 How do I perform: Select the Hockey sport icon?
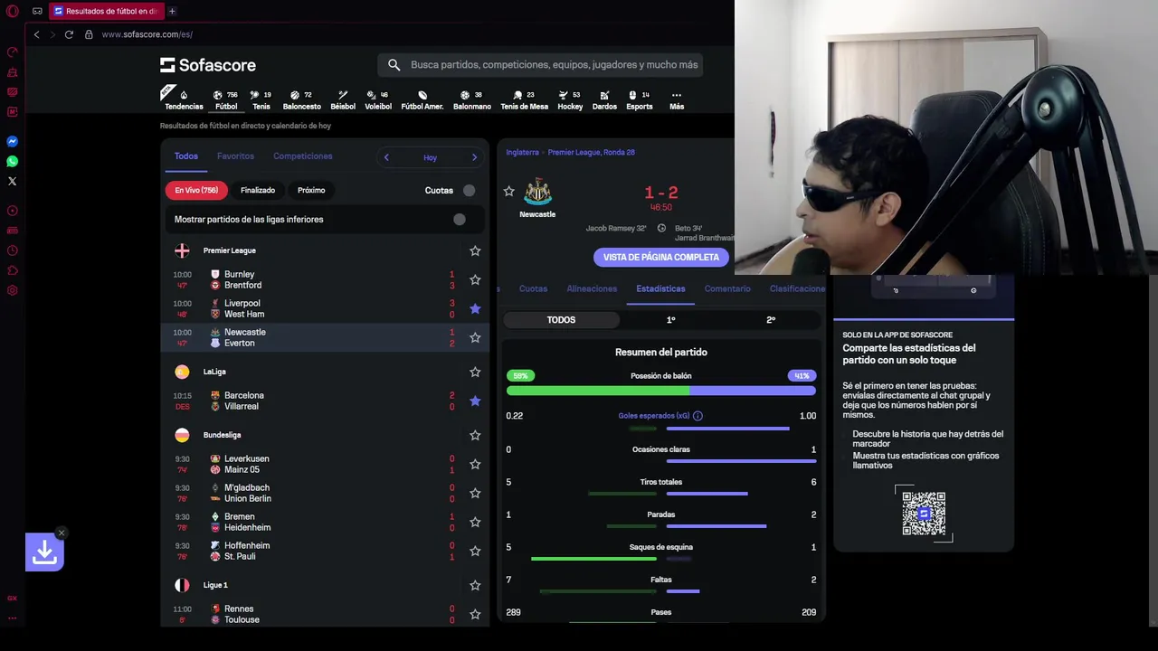[570, 99]
